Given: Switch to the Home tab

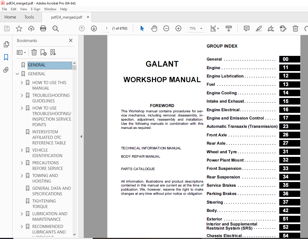Looking at the screenshot, I should pos(10,17).
